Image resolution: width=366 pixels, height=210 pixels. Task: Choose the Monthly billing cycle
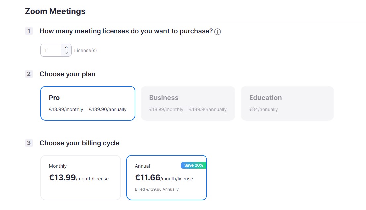(81, 178)
